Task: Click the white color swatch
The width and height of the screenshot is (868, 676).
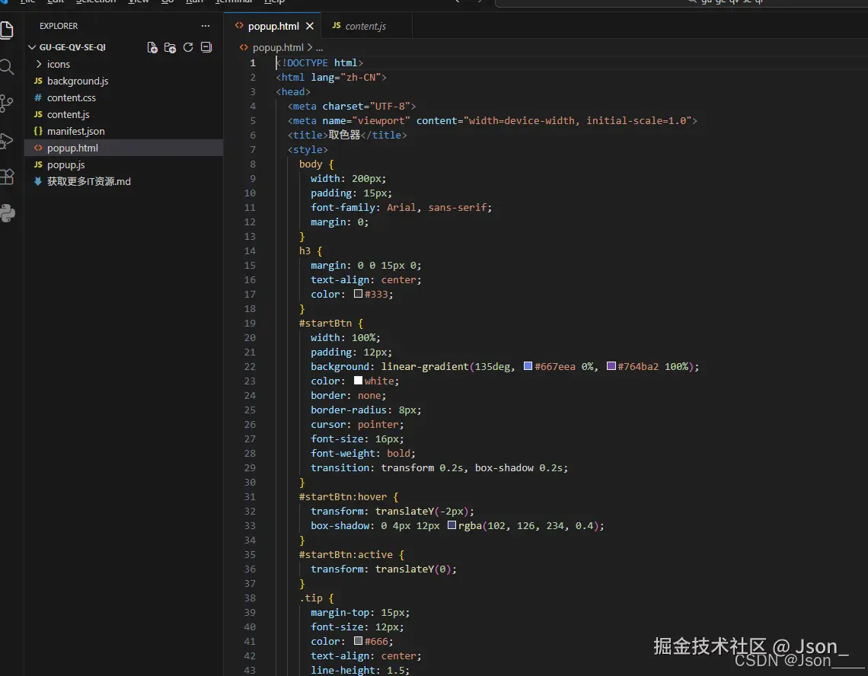Action: tap(358, 381)
